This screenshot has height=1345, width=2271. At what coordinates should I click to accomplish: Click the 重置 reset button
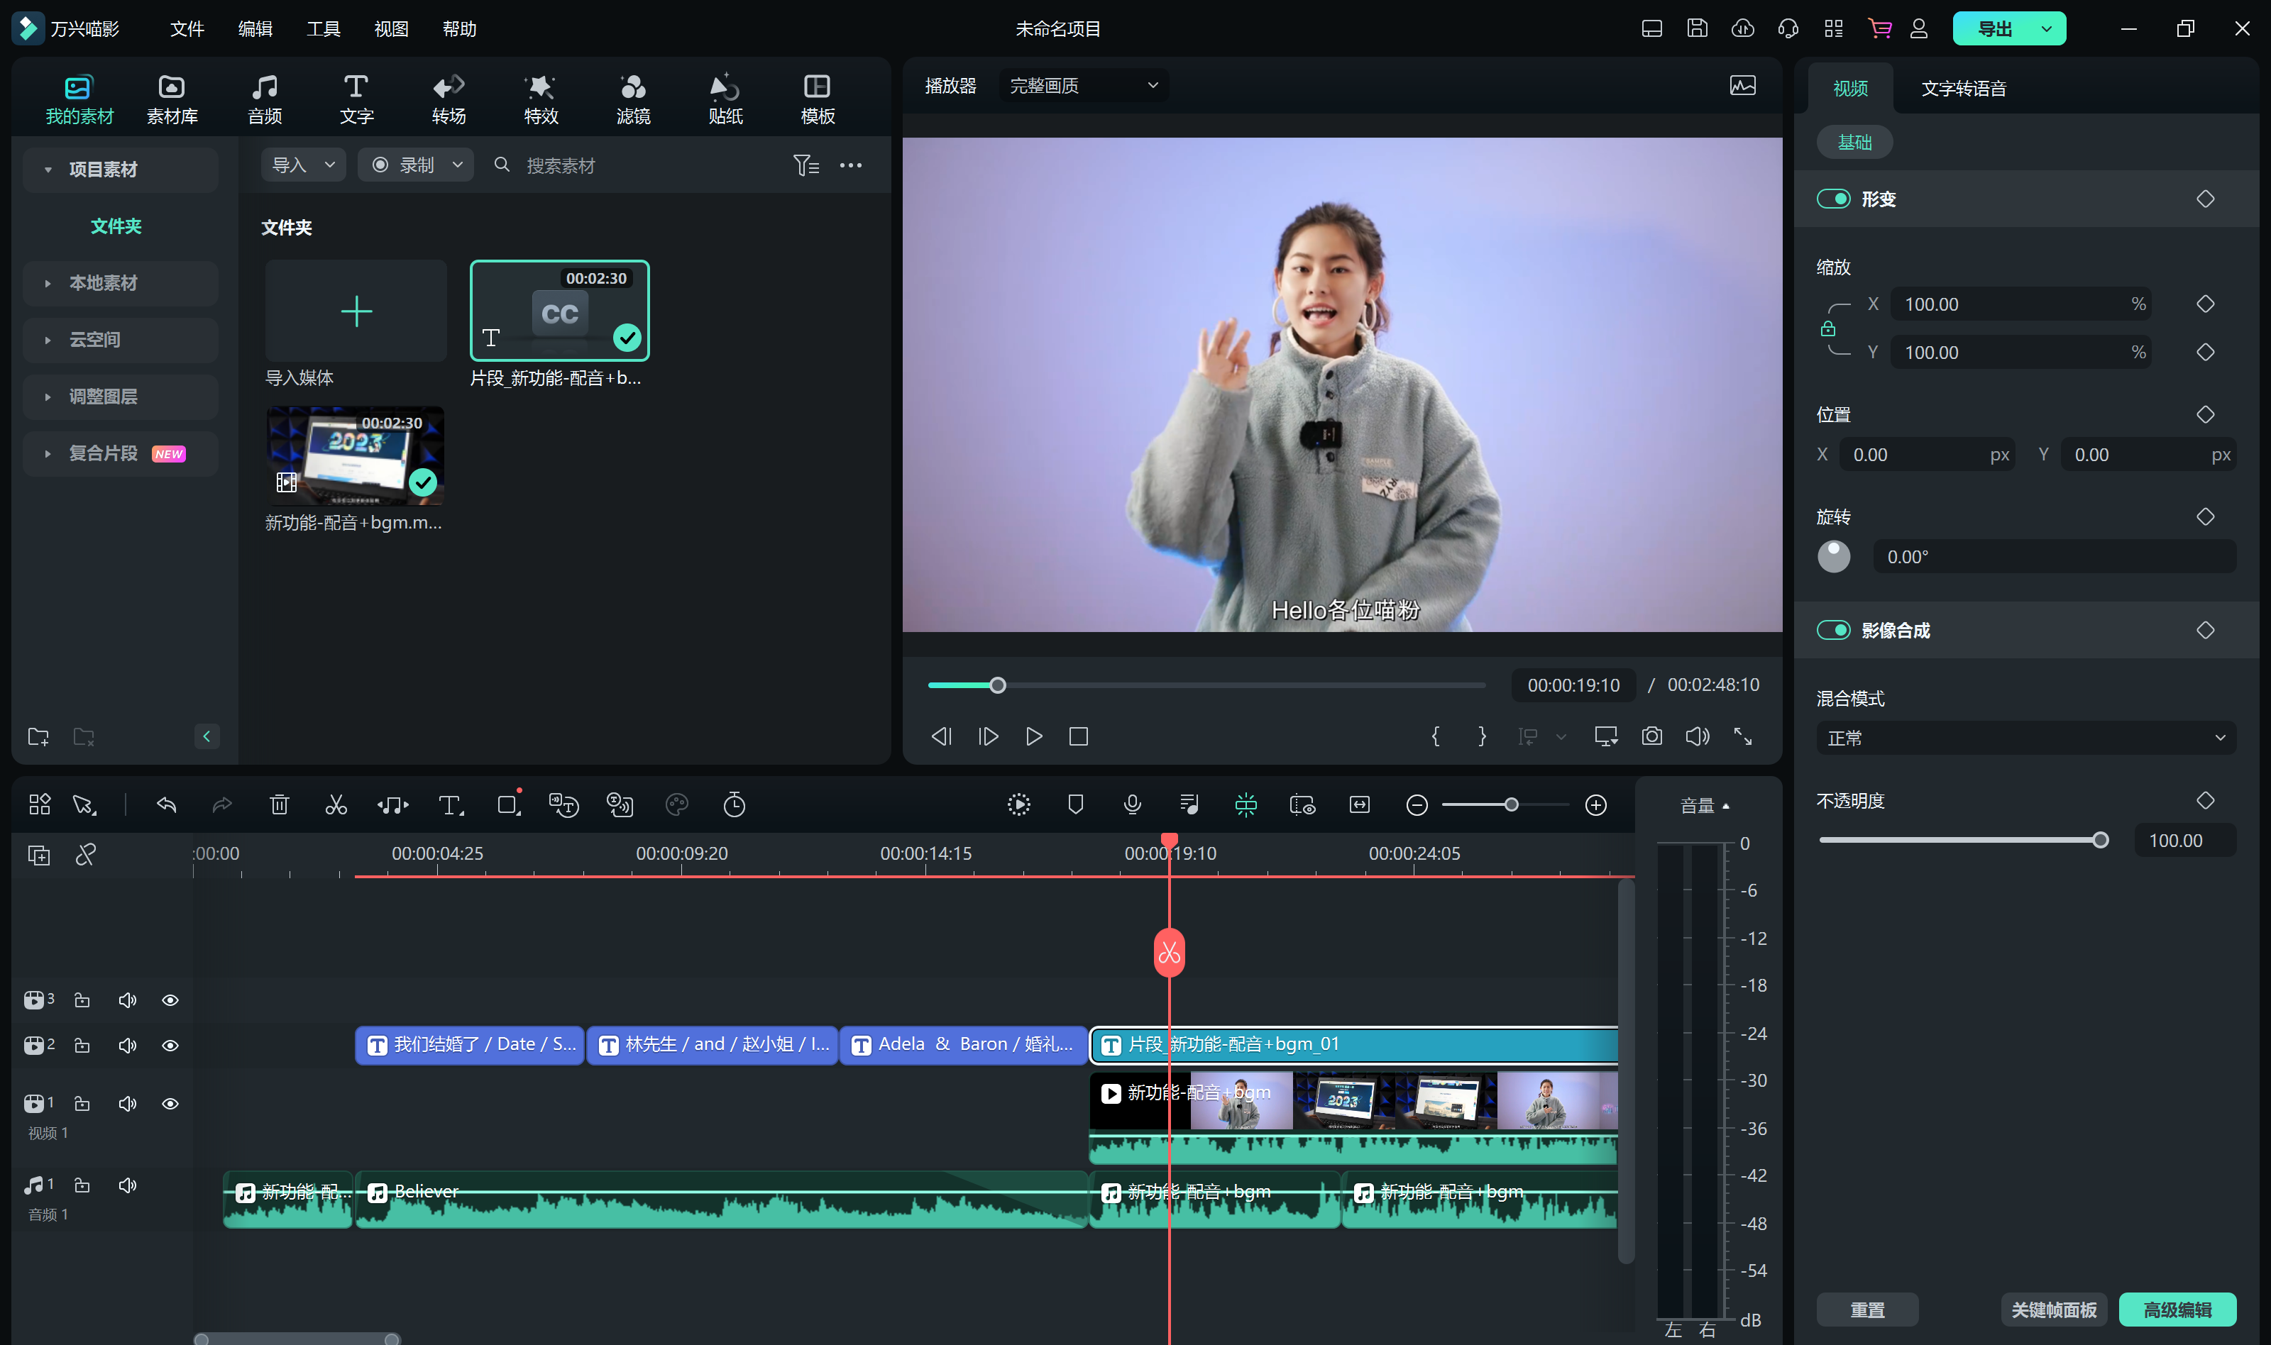(x=1866, y=1309)
